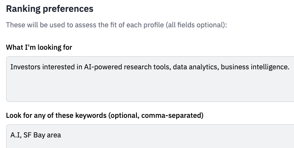Place cursor on 'SF Bay area' keyword
This screenshot has width=294, height=148.
[42, 135]
